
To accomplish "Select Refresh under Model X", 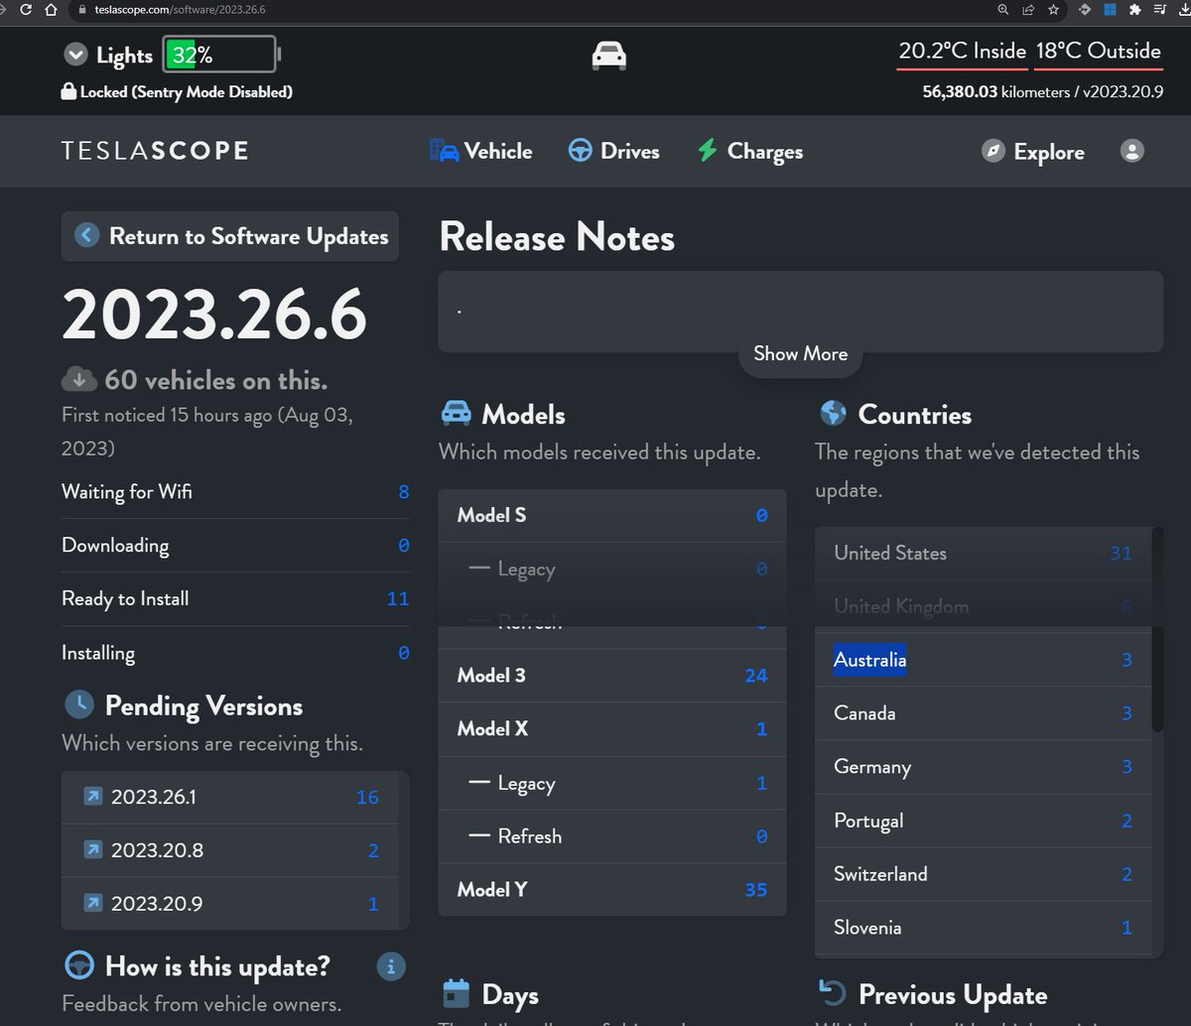I will [612, 836].
